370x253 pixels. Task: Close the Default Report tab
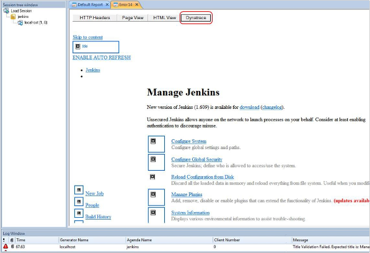107,4
